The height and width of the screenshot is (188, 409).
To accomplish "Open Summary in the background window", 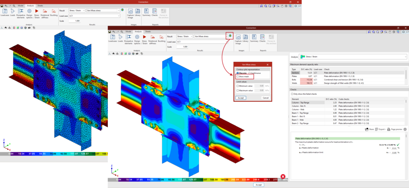I will (x=147, y=12).
